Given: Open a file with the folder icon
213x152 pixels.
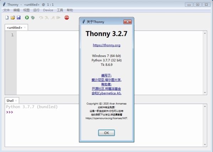Looking at the screenshot, I should [13, 17].
